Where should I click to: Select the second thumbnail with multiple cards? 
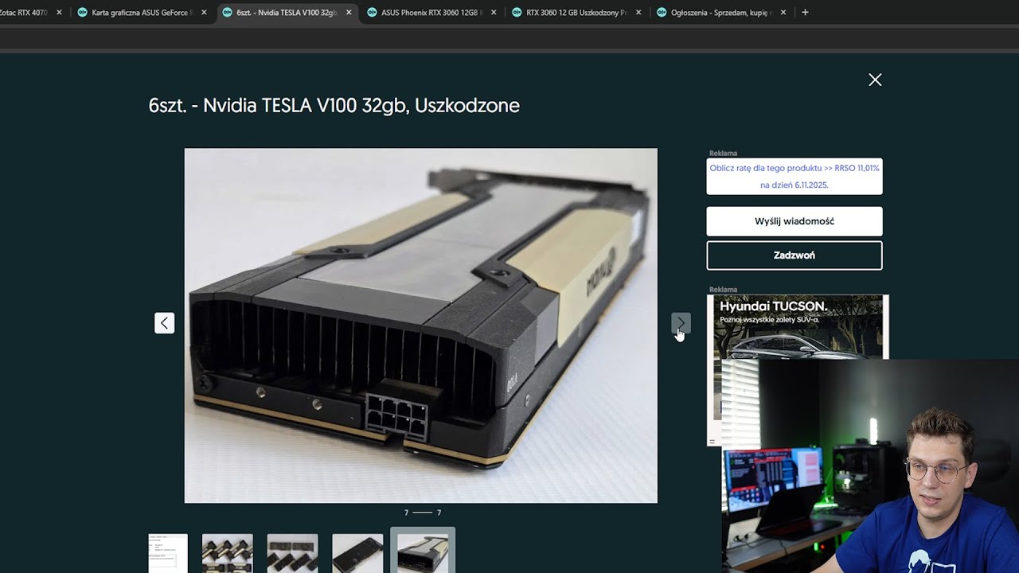point(228,553)
